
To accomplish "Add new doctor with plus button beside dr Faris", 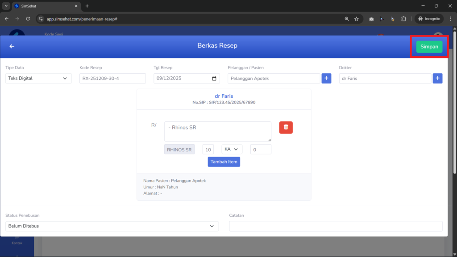I will point(437,78).
